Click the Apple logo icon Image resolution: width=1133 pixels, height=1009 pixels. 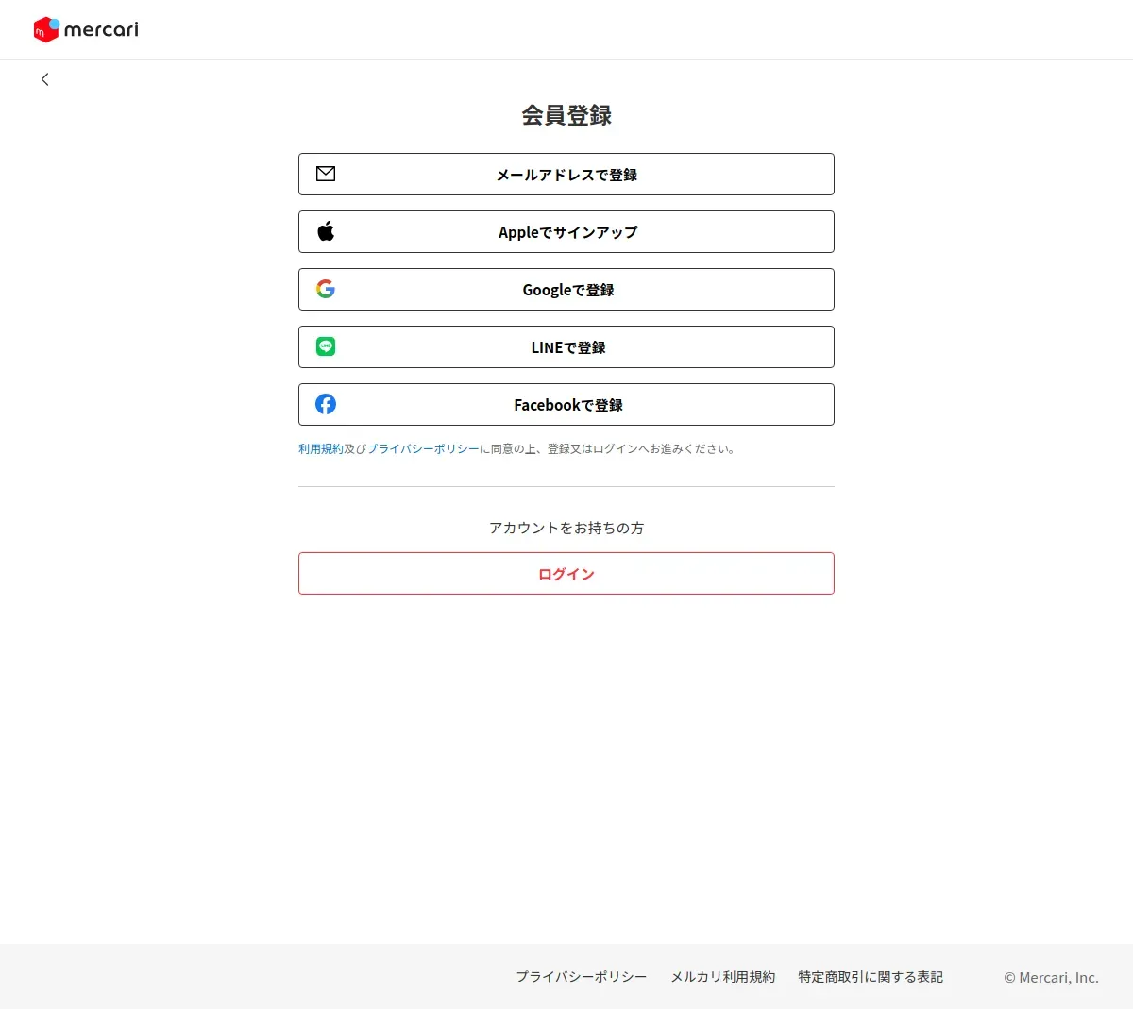pyautogui.click(x=326, y=231)
